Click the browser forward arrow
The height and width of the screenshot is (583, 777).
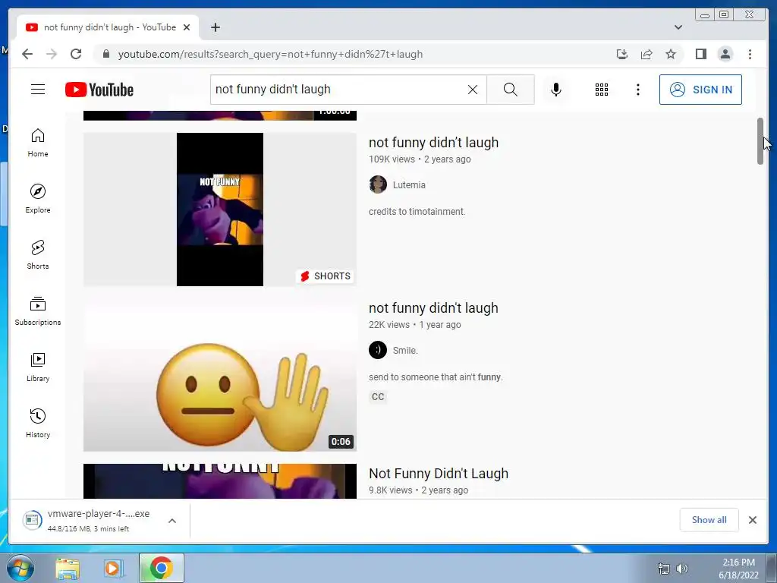(x=52, y=54)
